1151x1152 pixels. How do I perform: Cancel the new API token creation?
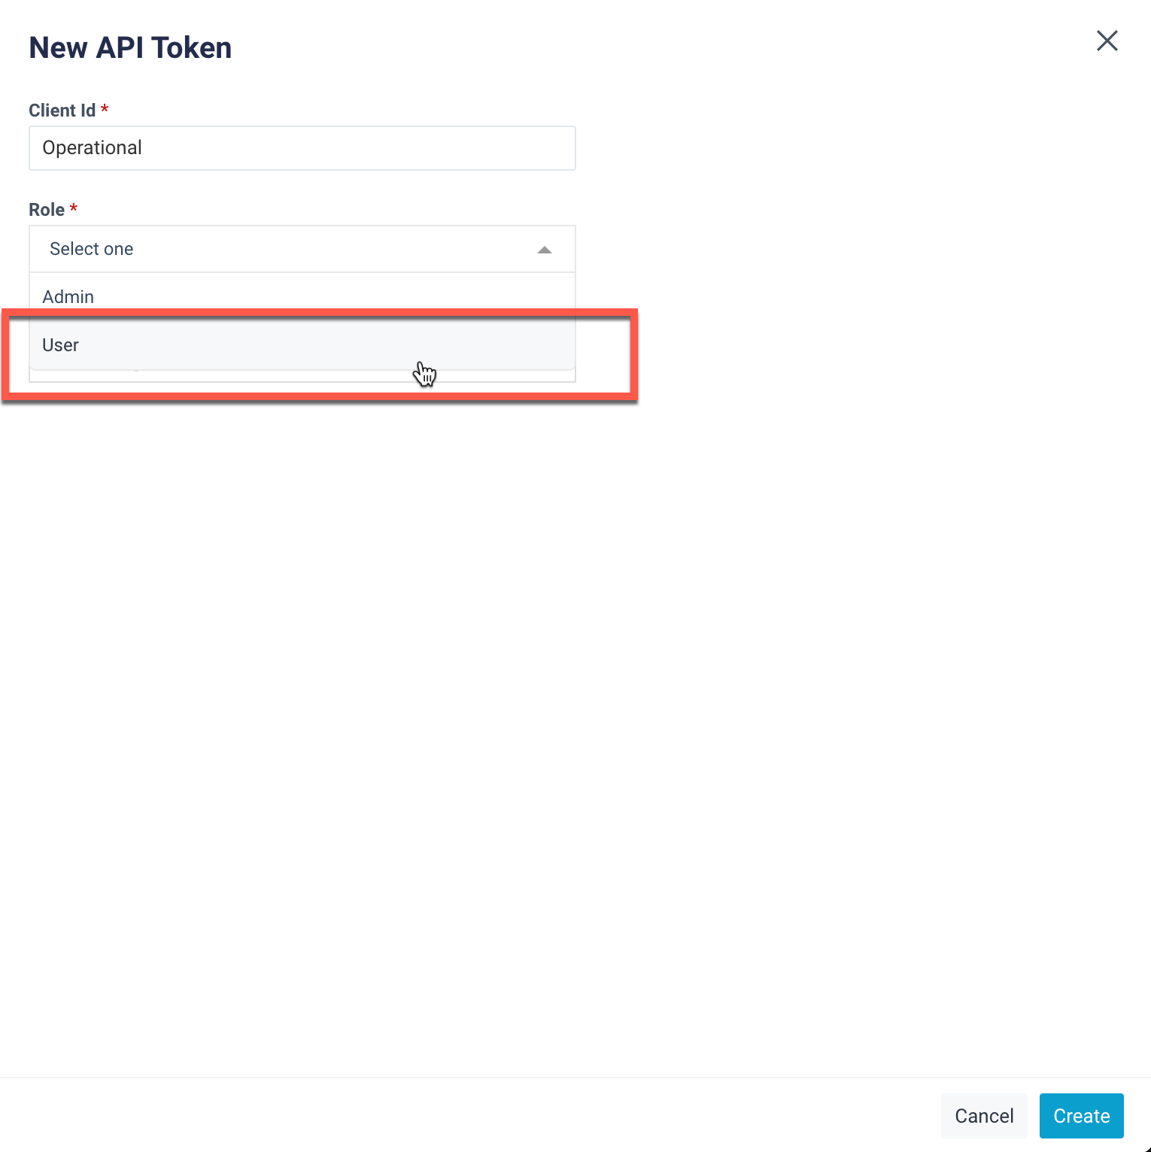pyautogui.click(x=983, y=1116)
